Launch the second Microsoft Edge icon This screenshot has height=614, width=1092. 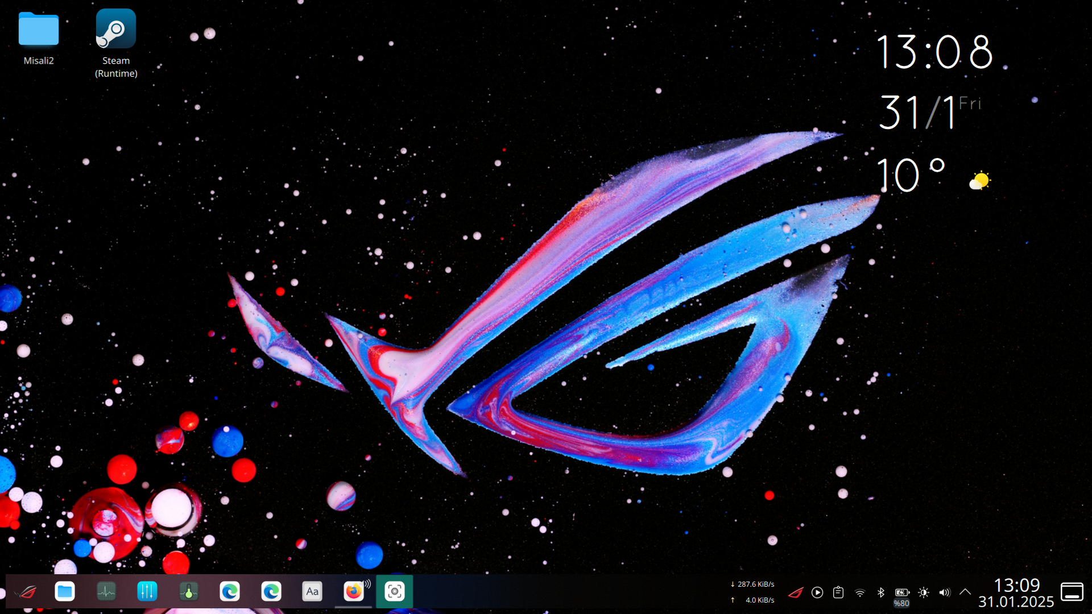pyautogui.click(x=271, y=592)
